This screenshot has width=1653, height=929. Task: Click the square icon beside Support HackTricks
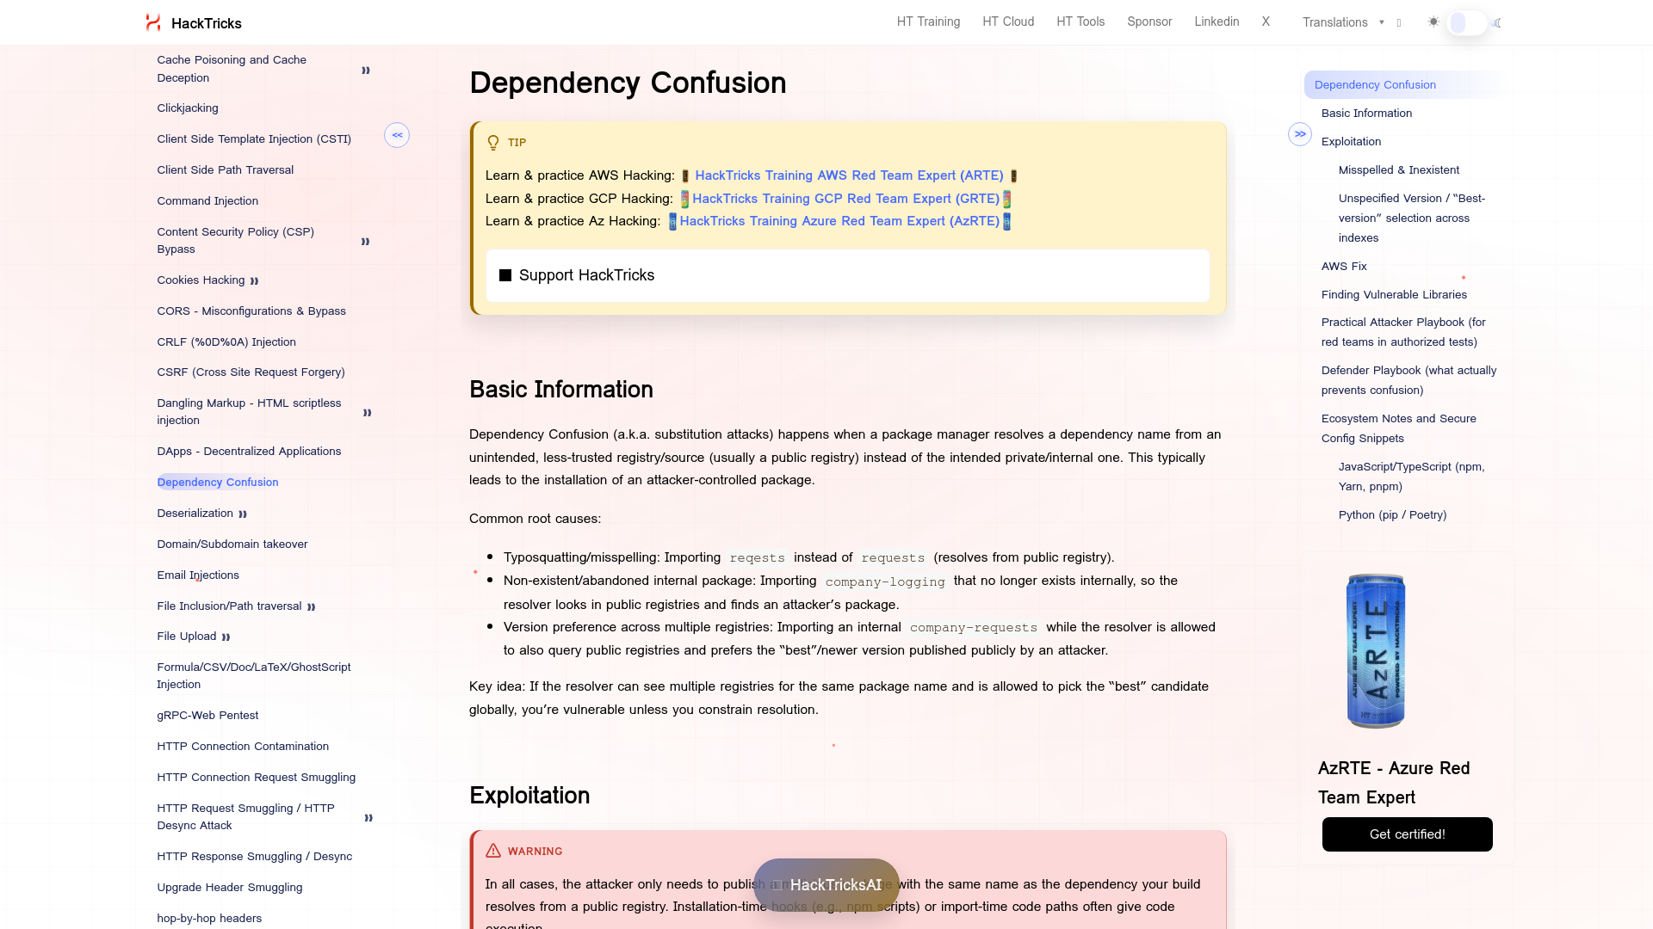pos(506,275)
